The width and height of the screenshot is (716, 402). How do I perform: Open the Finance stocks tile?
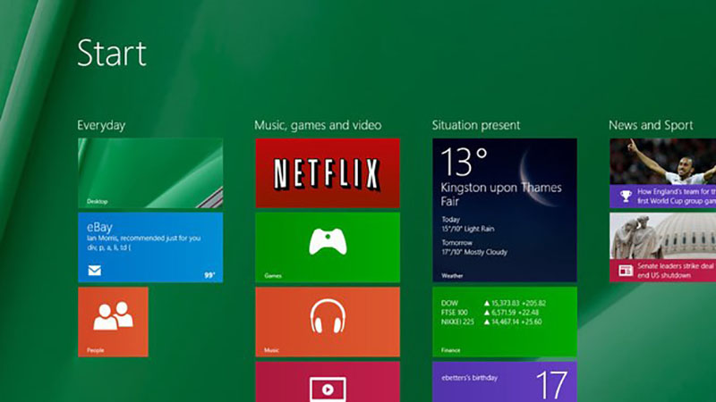point(505,322)
